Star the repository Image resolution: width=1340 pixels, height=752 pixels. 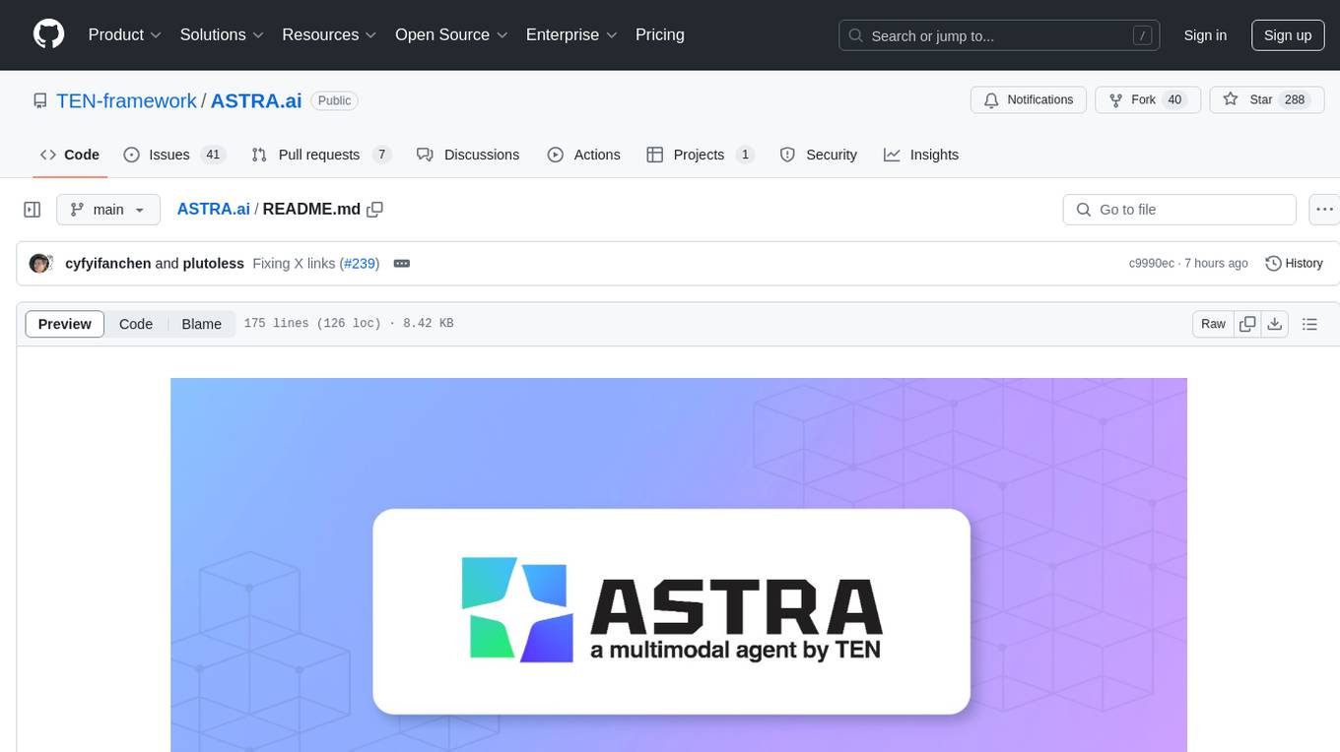(x=1265, y=100)
